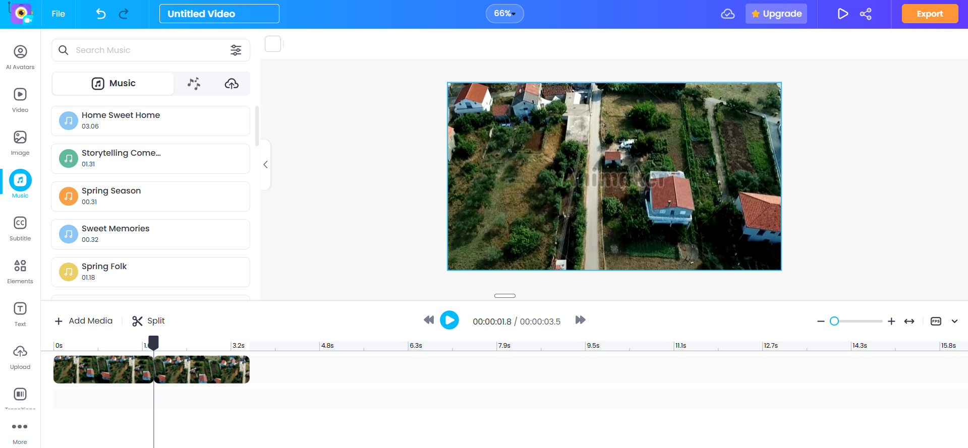Open the 66% zoom dropdown
Viewport: 968px width, 448px height.
504,14
